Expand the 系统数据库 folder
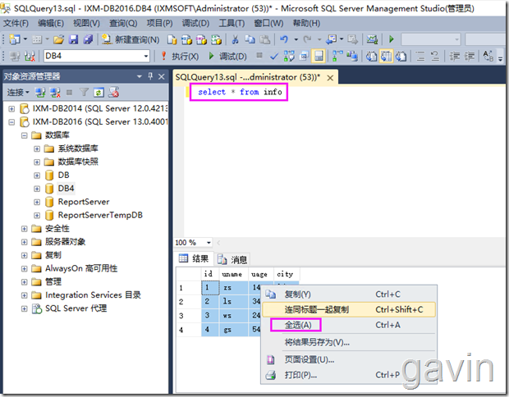 coord(37,149)
